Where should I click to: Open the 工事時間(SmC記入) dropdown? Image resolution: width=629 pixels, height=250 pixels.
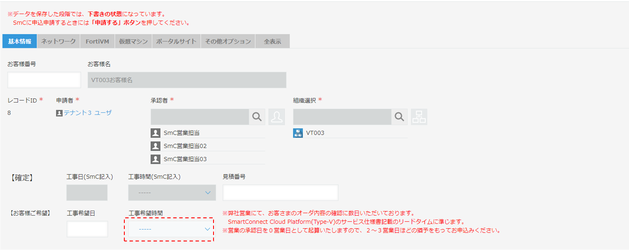click(172, 193)
